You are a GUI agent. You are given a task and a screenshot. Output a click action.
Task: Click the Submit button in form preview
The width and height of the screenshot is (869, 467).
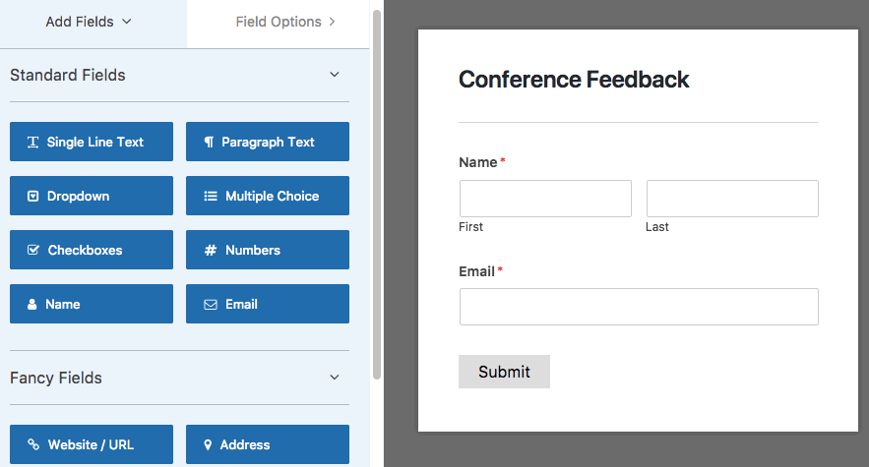click(504, 372)
